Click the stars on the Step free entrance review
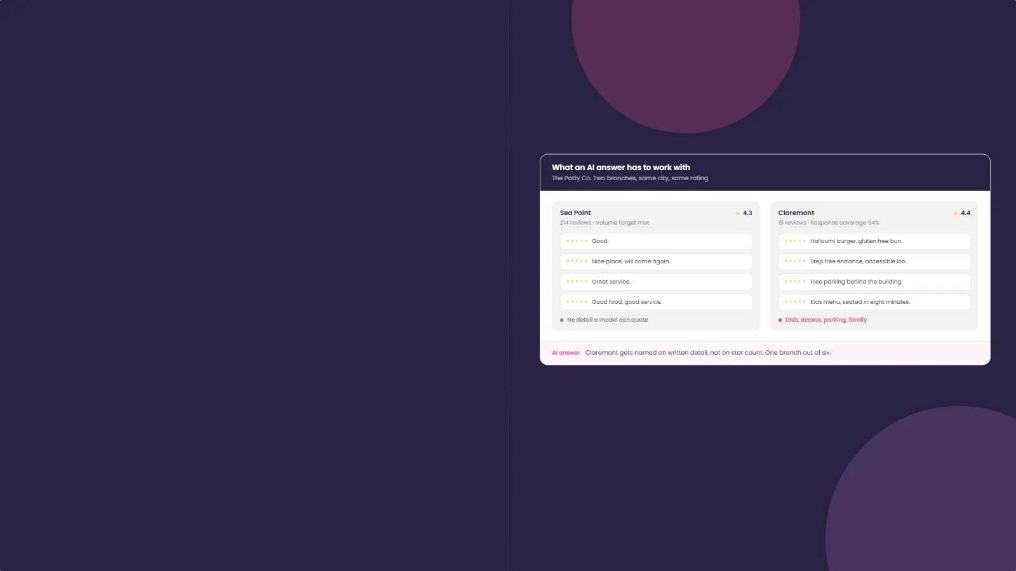The width and height of the screenshot is (1016, 571). click(x=795, y=261)
